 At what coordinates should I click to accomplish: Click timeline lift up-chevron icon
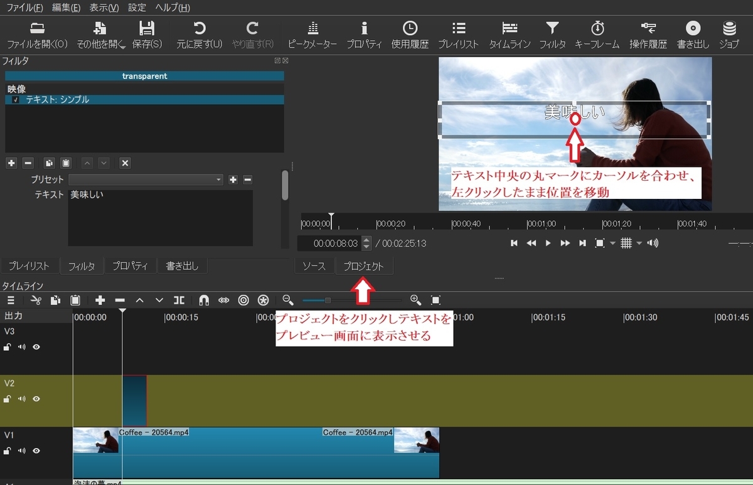point(140,301)
